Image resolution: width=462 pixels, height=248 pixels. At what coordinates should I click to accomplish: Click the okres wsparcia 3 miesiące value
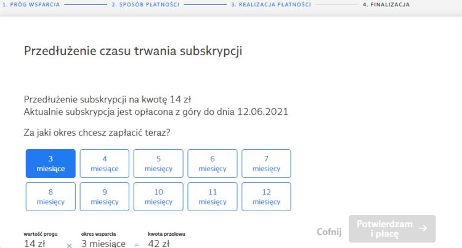coord(103,243)
